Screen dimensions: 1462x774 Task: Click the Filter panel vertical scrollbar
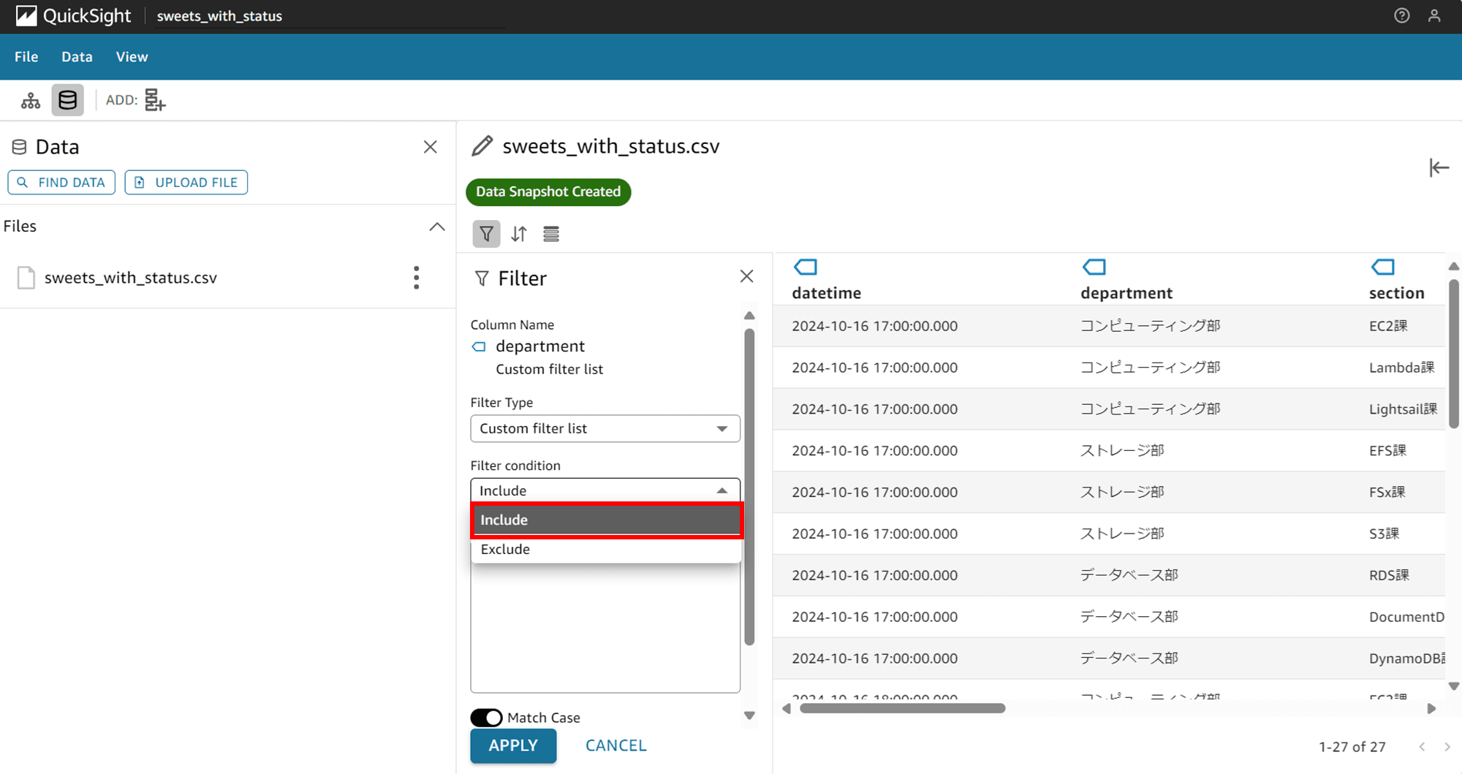[749, 487]
